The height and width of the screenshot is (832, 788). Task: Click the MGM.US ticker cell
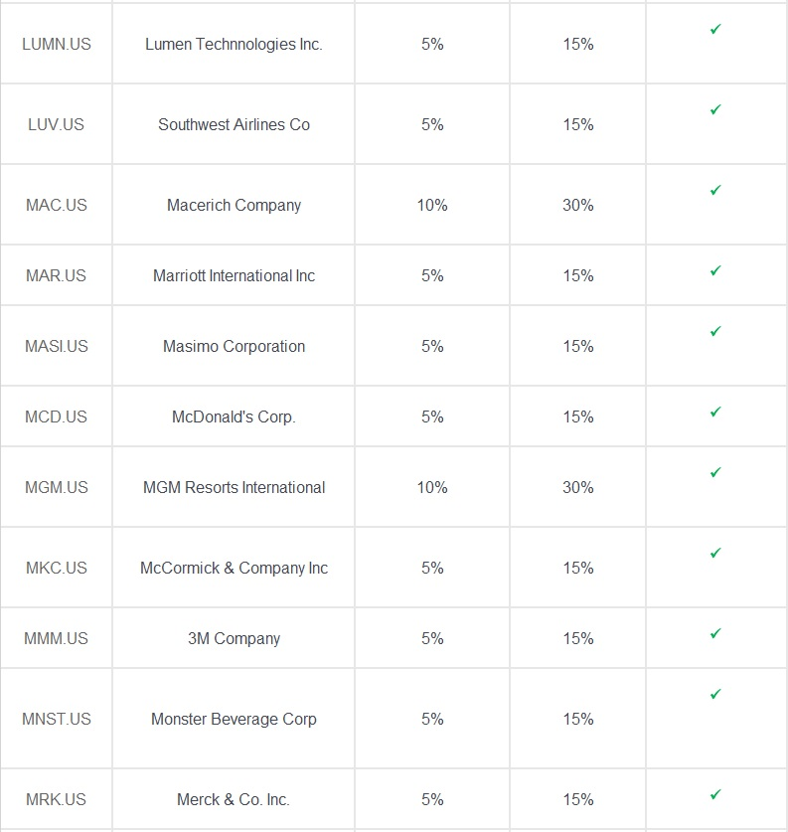click(x=57, y=487)
